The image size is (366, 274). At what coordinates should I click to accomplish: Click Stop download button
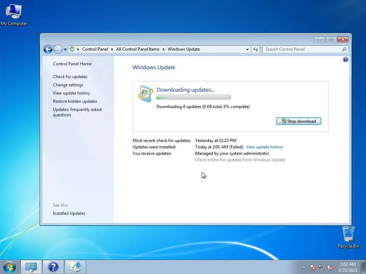298,121
